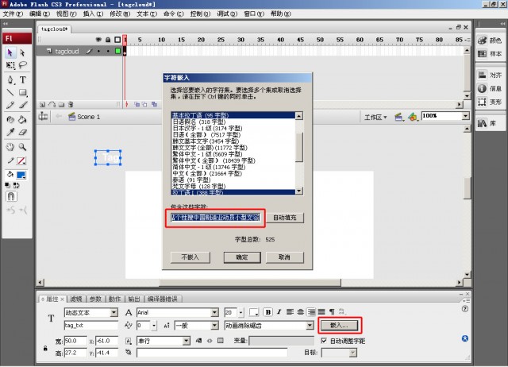Select the Zoom magnifier tool
Screen dimensions: 508x367
click(22, 146)
